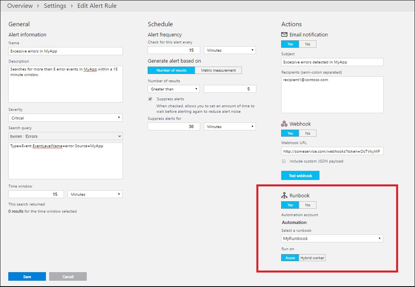This screenshot has height=287, width=415.
Task: Uncheck the Suppress alerts checkbox
Action: click(150, 99)
